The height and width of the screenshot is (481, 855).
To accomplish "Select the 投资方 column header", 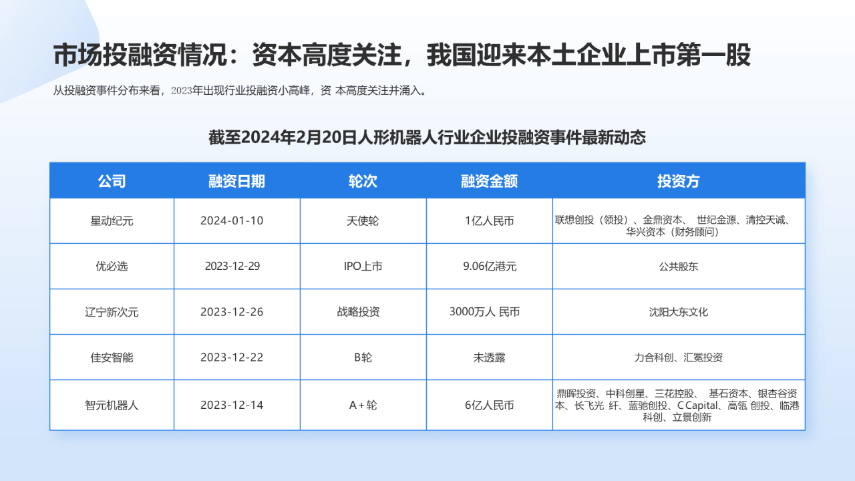I will [x=679, y=181].
